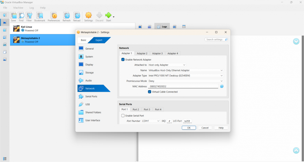Viewport: 304px width, 162px height.
Task: Check Enable Serial Port
Action: (123, 115)
